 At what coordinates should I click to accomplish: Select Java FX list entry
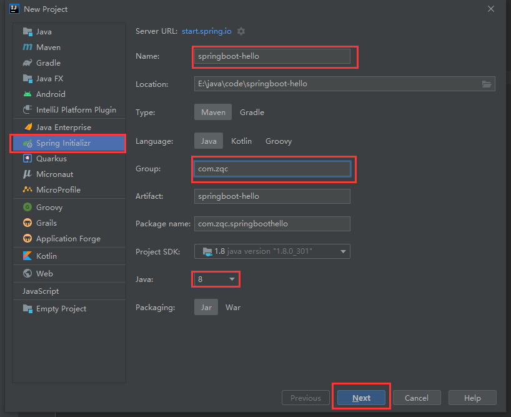69,79
